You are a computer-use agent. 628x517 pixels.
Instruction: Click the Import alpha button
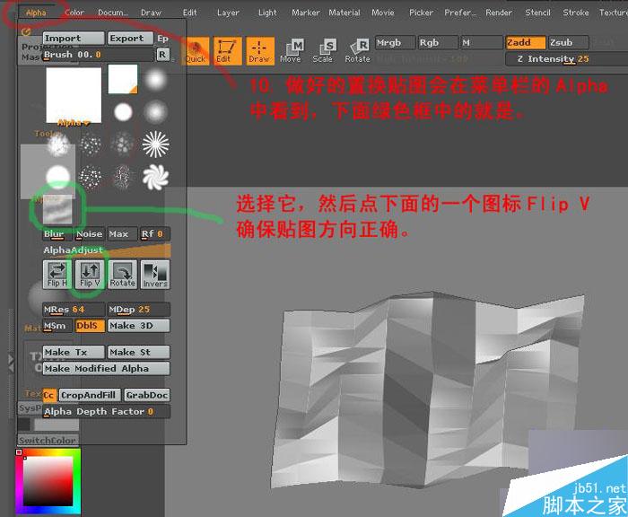point(74,38)
